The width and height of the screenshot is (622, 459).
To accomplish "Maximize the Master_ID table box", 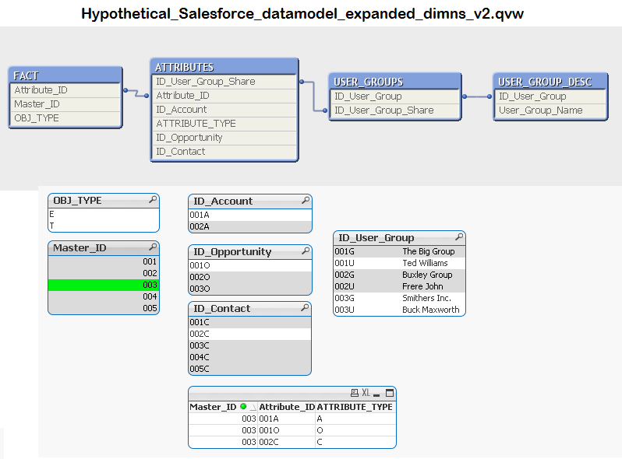I will [390, 393].
